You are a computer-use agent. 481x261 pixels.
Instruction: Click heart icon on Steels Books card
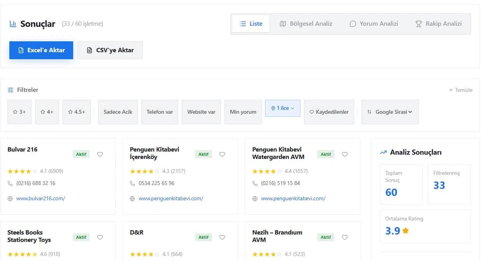point(100,237)
